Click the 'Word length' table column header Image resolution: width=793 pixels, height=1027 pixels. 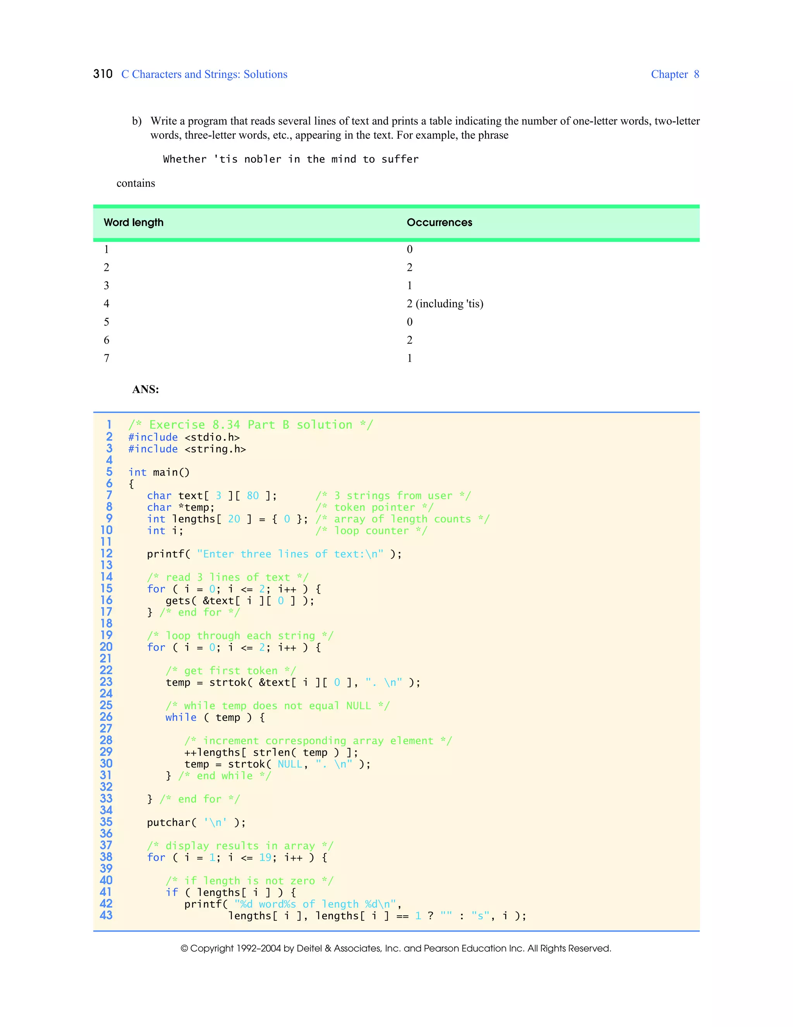coord(134,222)
